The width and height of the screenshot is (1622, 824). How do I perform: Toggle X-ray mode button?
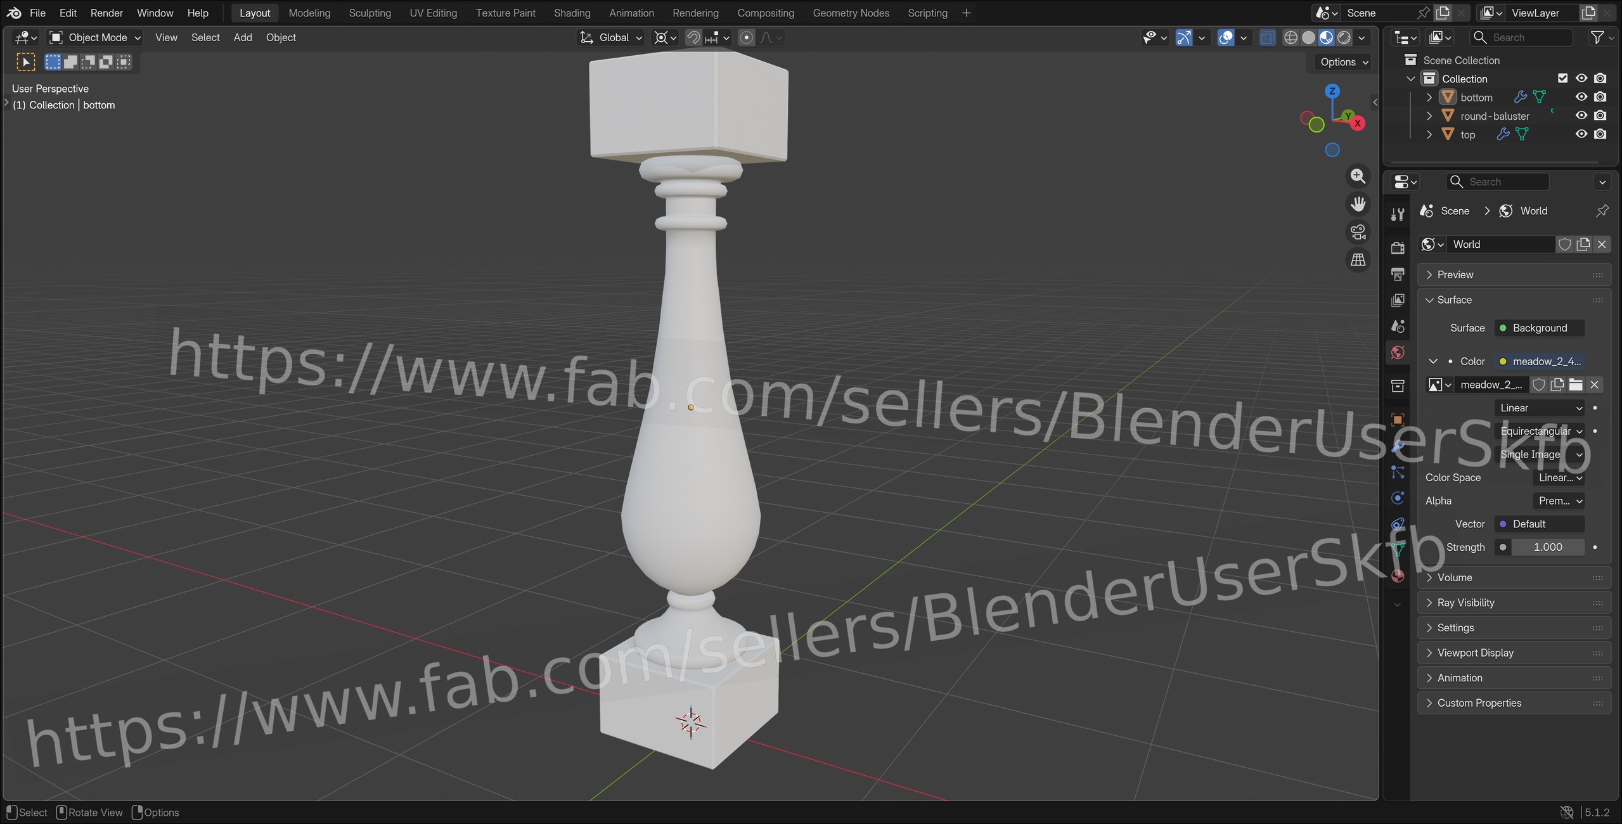click(x=1266, y=37)
